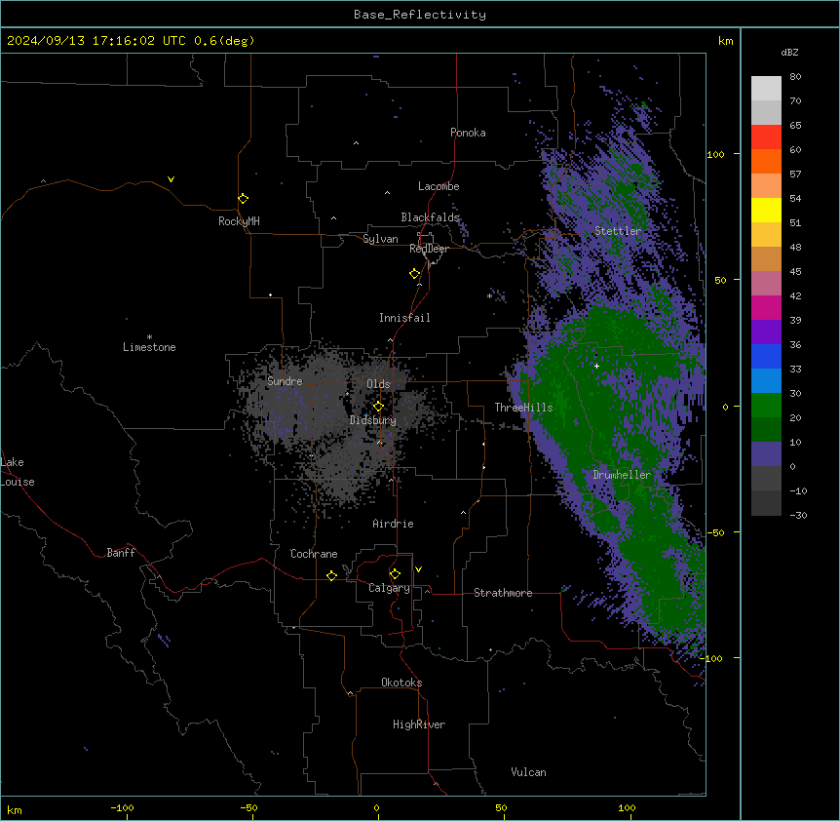Click the Blackfalds label
The height and width of the screenshot is (821, 840).
pos(430,217)
